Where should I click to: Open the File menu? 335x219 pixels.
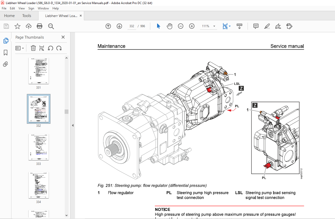[x=4, y=8]
